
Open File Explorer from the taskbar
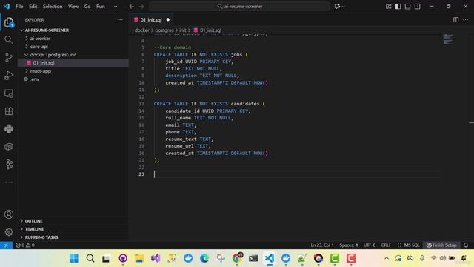tap(139, 258)
